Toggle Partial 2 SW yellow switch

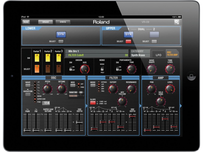click(x=48, y=58)
